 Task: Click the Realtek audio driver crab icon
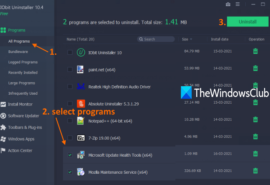tap(81, 87)
